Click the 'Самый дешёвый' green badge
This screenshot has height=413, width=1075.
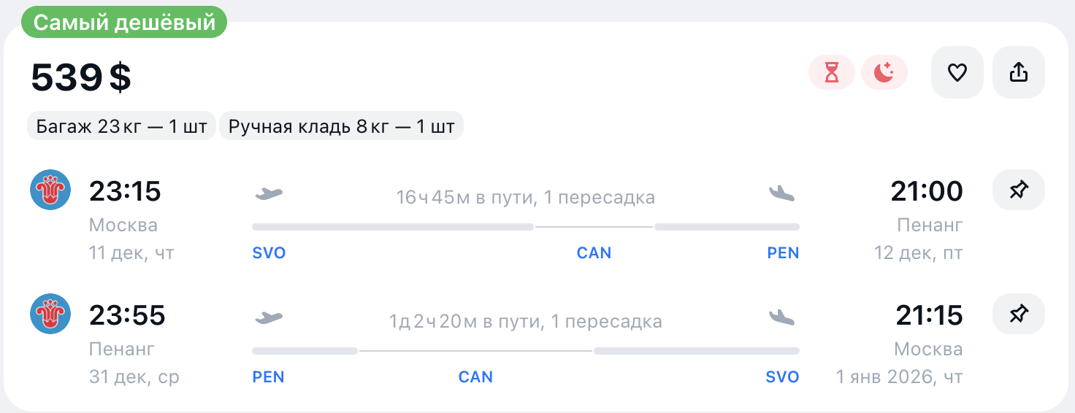(x=124, y=23)
